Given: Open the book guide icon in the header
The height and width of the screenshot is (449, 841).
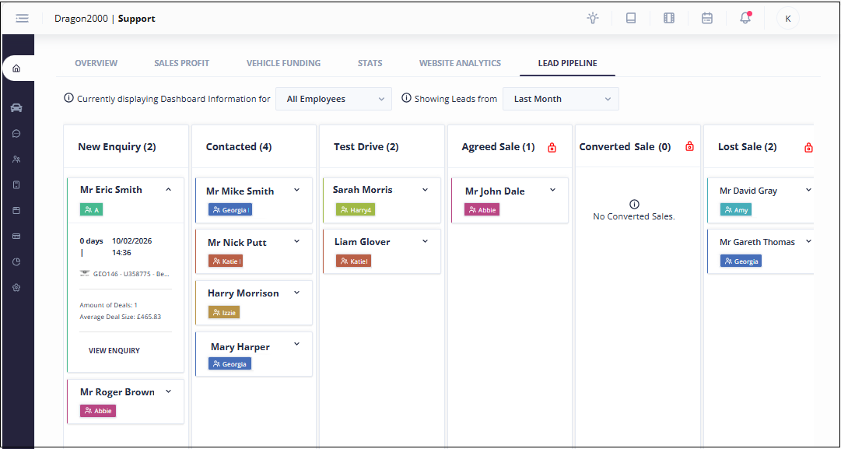Looking at the screenshot, I should pos(631,19).
